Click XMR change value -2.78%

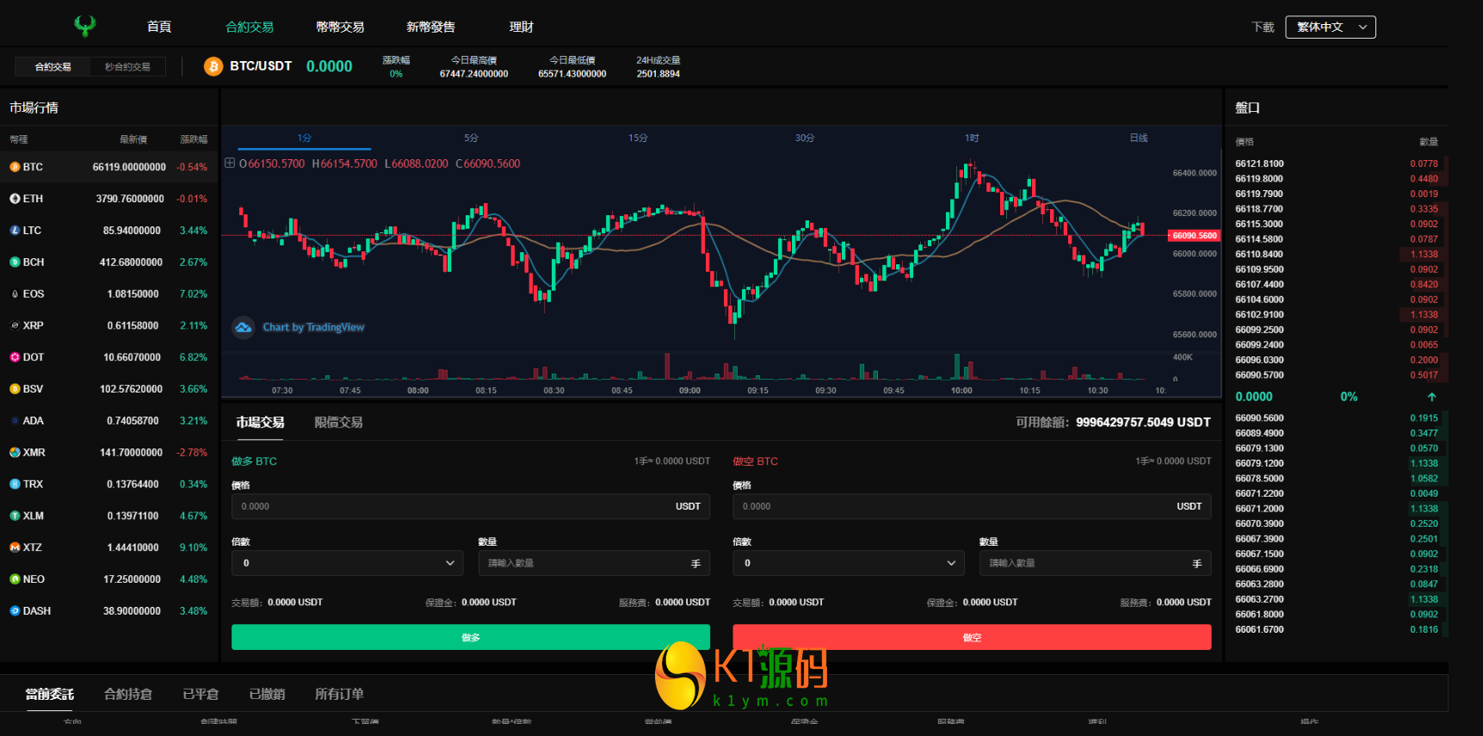(192, 453)
